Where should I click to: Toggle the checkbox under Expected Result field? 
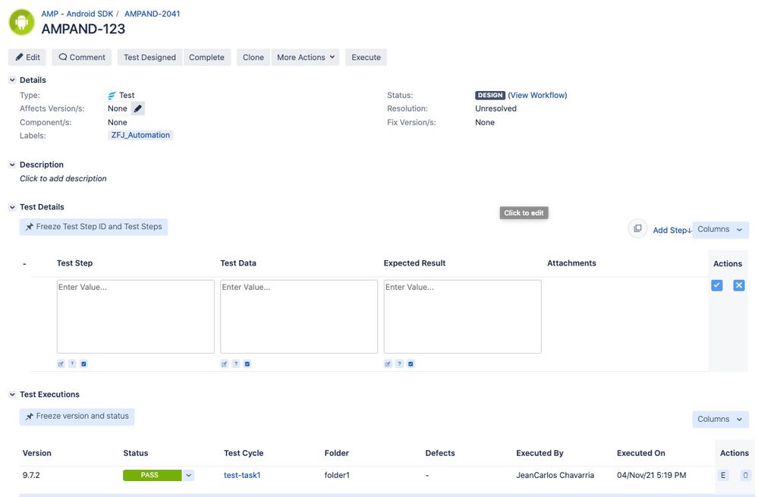point(410,363)
